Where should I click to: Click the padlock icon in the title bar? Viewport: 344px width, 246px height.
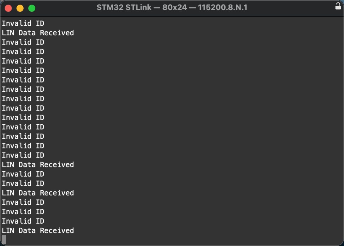point(338,7)
